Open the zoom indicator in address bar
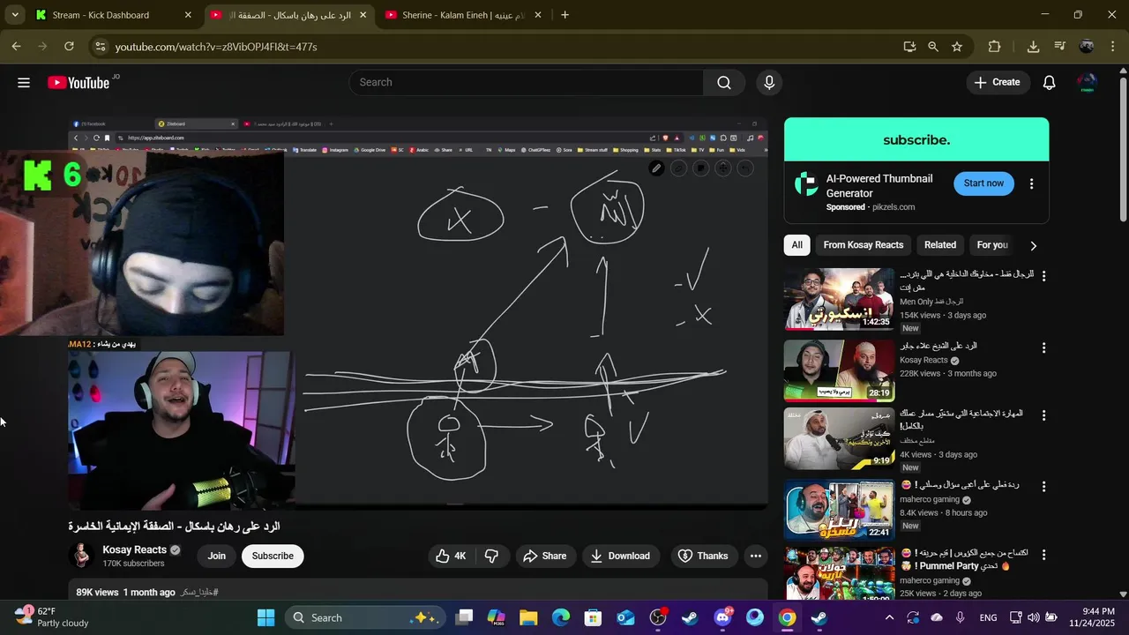This screenshot has width=1129, height=635. coord(933,46)
